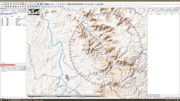Screen dimensions: 180x101
Task: Click red Found problems details message
Action: pyautogui.click(x=8, y=65)
